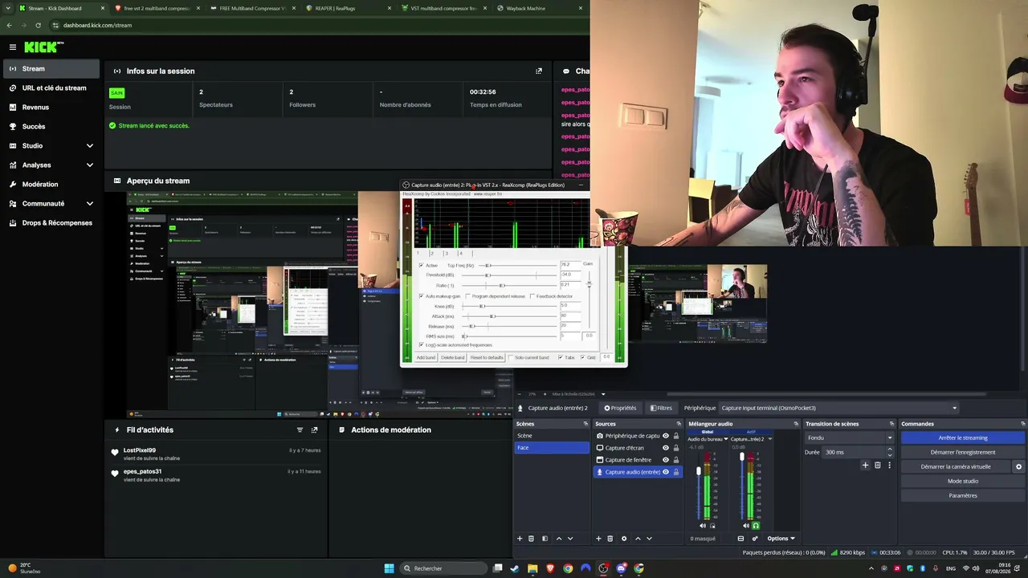Add a new scene in OBS
1028x578 pixels.
(x=520, y=539)
